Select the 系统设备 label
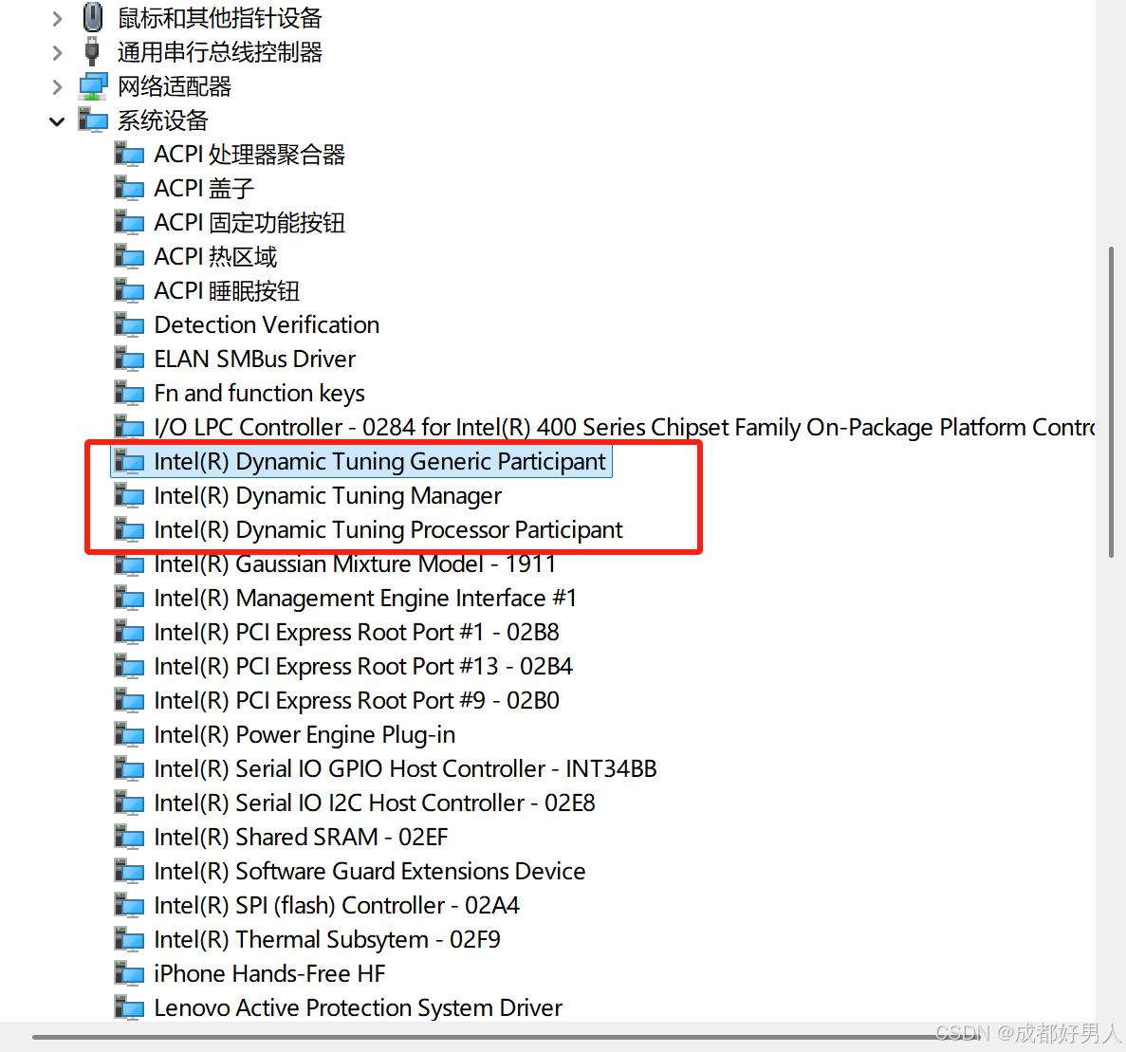Viewport: 1126px width, 1052px height. [163, 120]
